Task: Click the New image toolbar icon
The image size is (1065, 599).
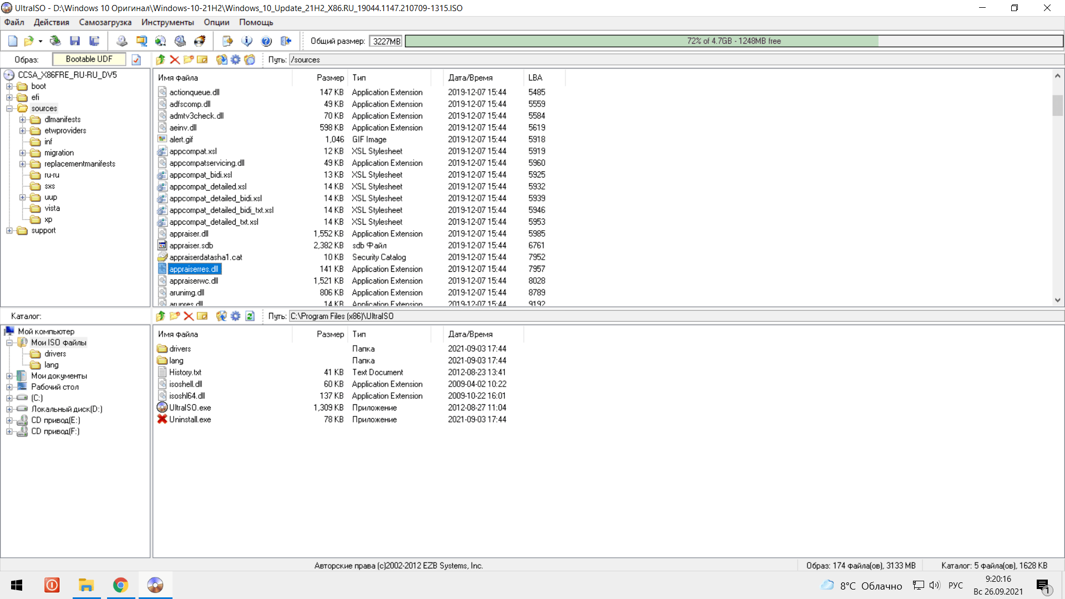Action: point(13,41)
